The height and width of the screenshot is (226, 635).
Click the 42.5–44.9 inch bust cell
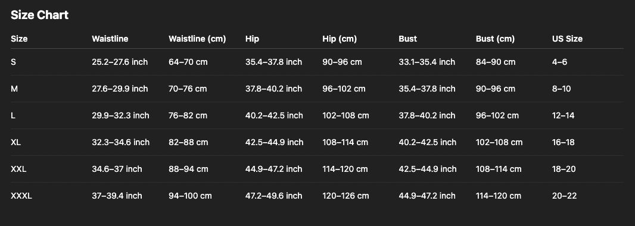tap(427, 169)
